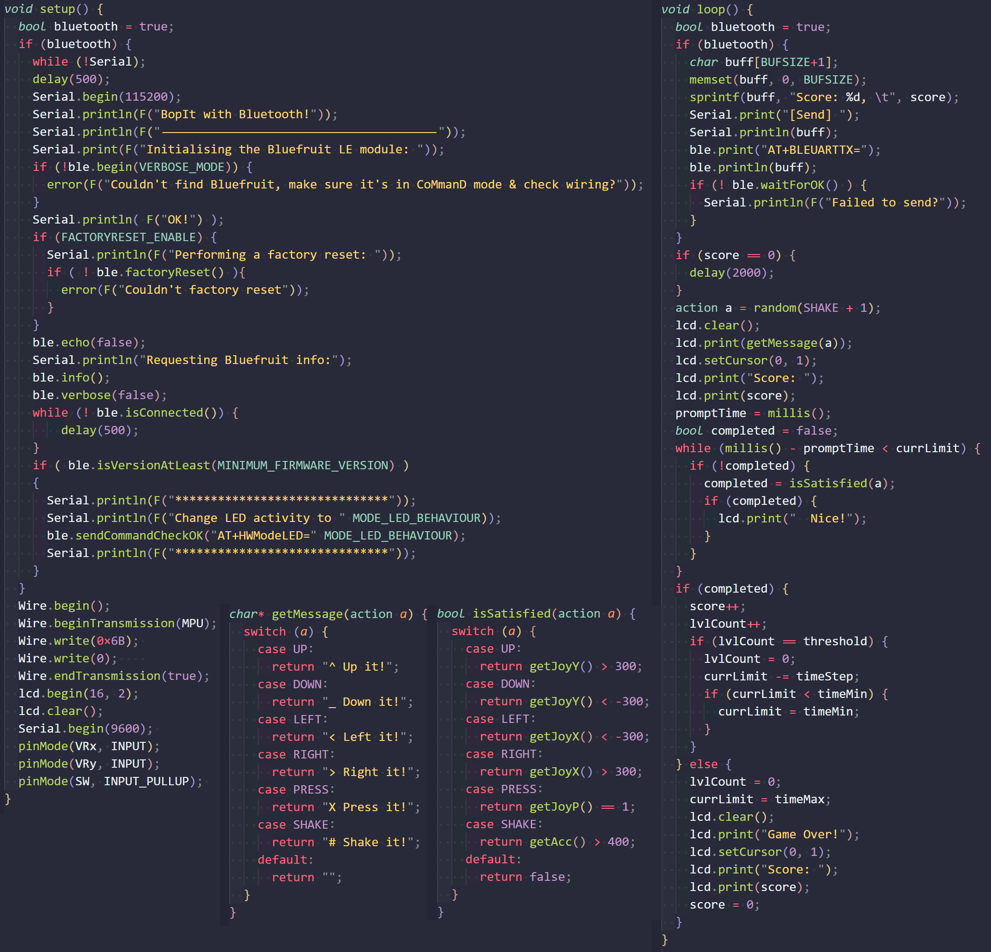Viewport: 991px width, 952px height.
Task: Click the getJoyP() == 1 return line
Action: click(556, 806)
